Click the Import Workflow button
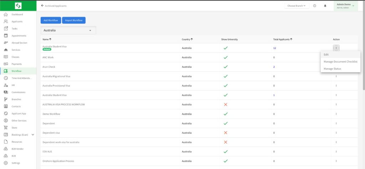 click(74, 20)
